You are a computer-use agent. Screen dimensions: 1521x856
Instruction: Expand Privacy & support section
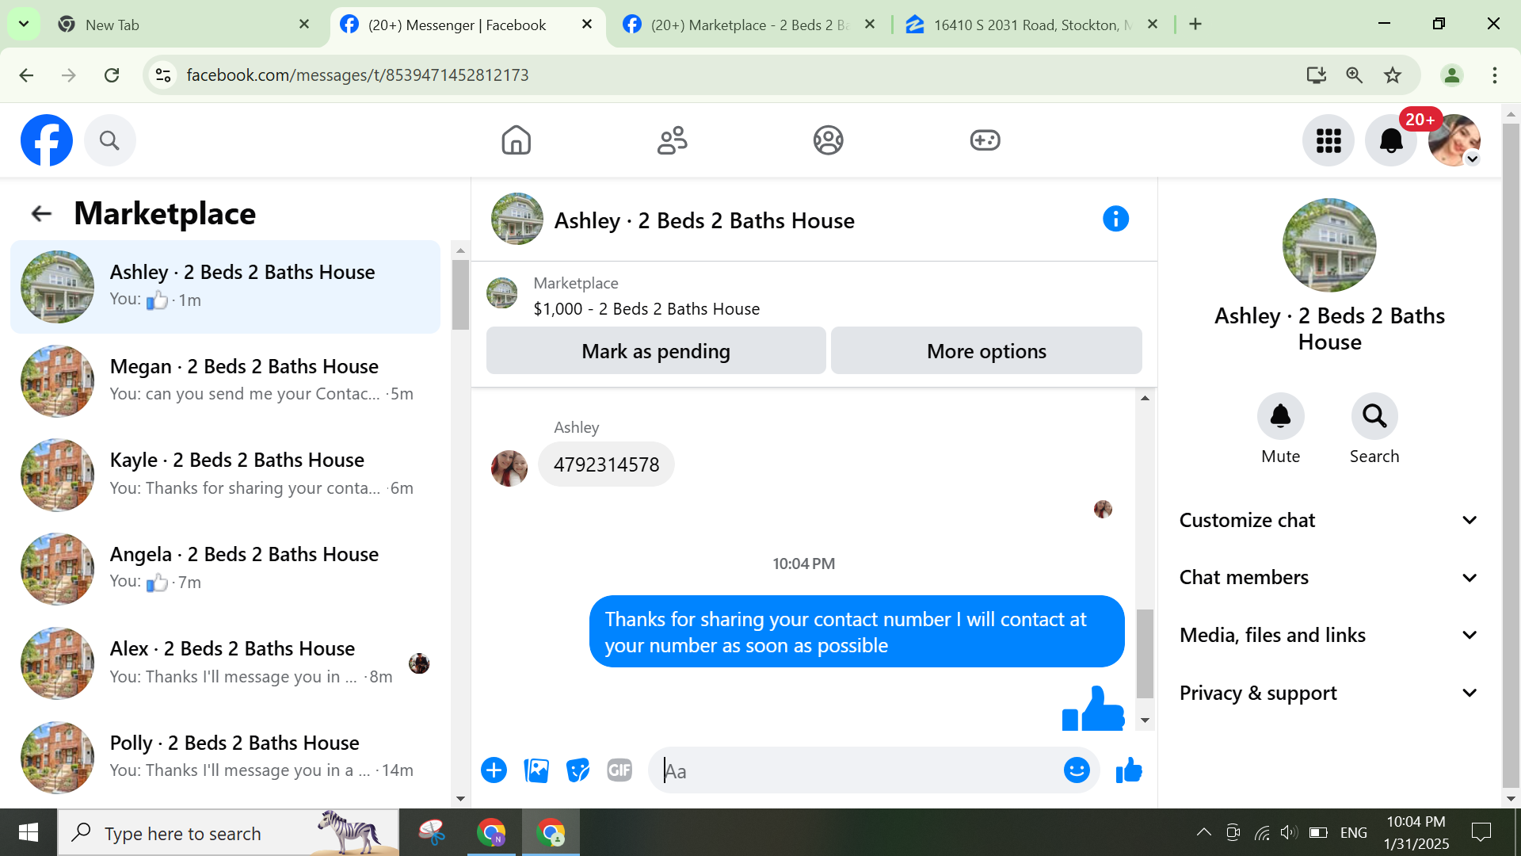point(1328,694)
